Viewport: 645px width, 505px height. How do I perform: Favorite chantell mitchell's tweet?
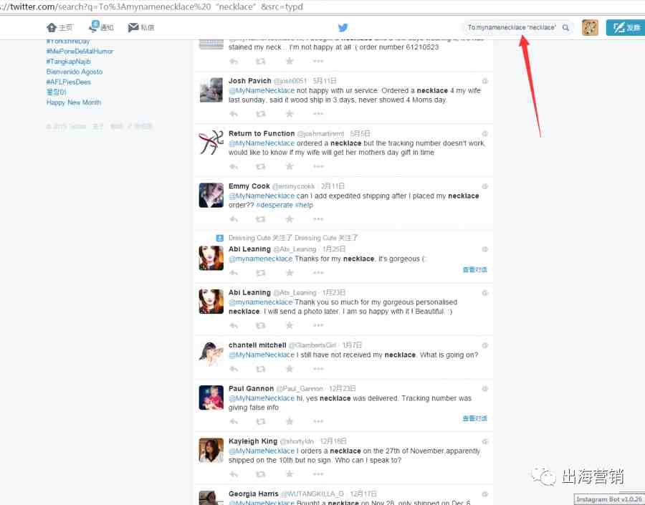290,369
